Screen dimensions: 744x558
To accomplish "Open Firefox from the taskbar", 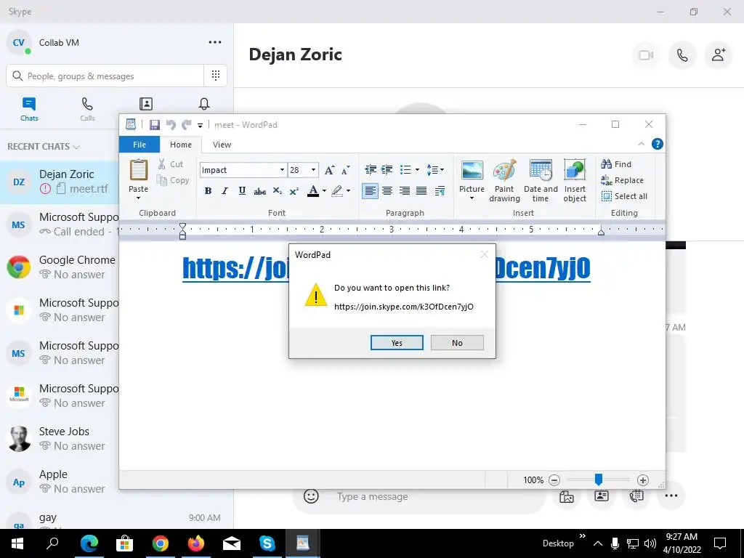I will pyautogui.click(x=196, y=543).
